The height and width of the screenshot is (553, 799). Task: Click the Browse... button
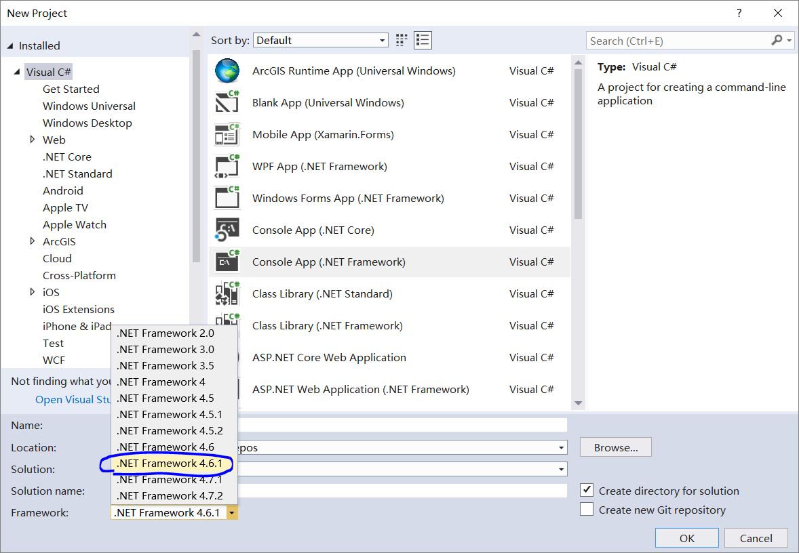point(616,447)
